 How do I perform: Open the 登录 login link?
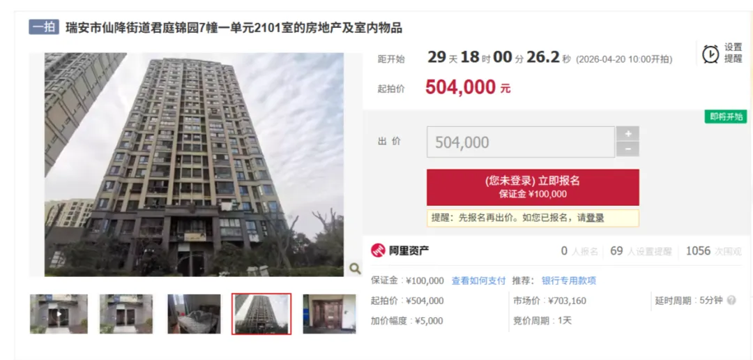595,218
